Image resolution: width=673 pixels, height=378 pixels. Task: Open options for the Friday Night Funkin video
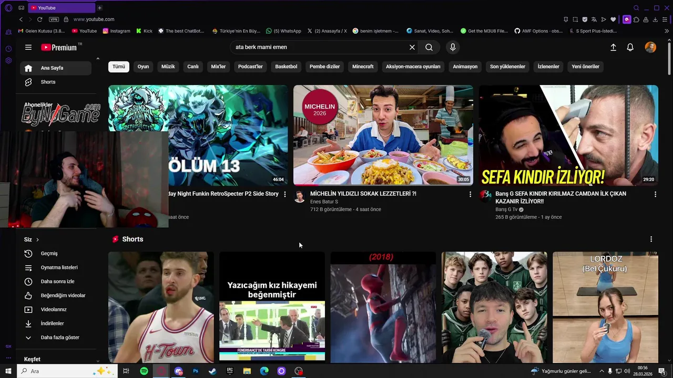pyautogui.click(x=285, y=194)
